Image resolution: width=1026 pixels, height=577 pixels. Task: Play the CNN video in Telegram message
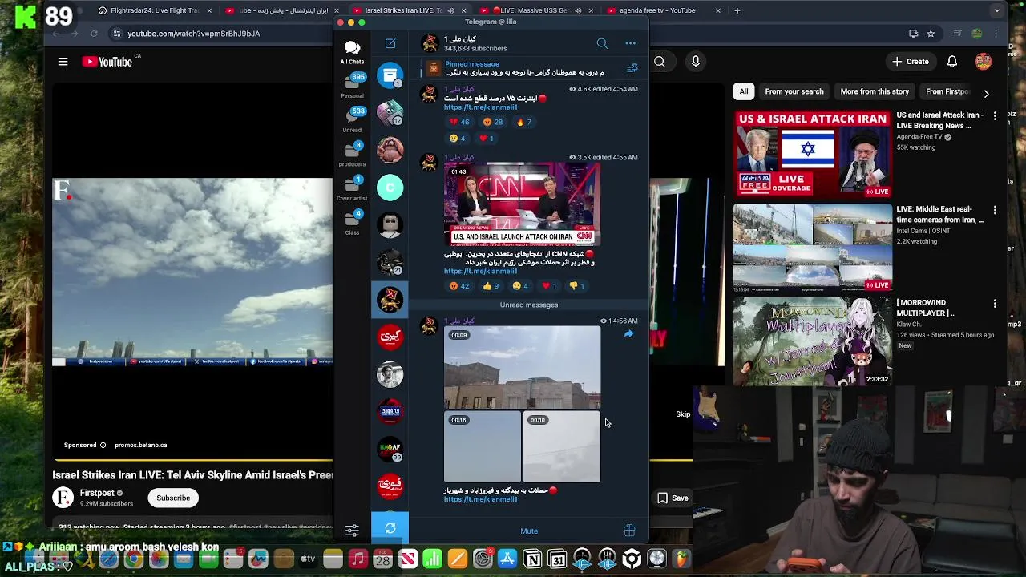[522, 204]
